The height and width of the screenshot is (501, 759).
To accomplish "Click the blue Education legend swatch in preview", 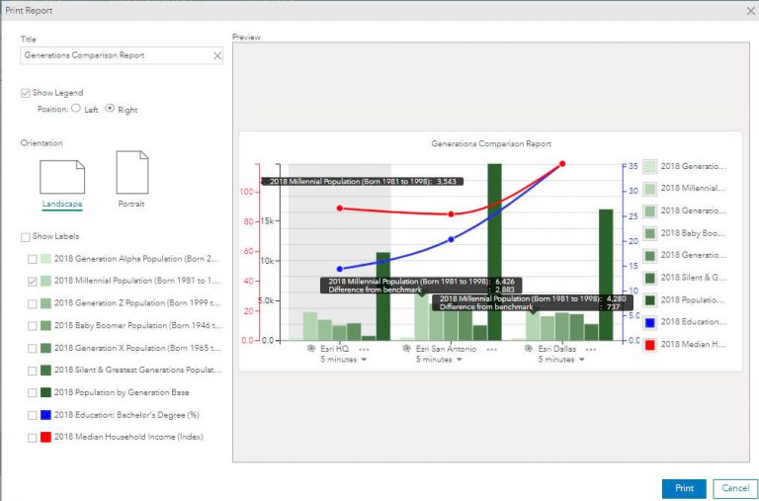I will click(x=650, y=322).
